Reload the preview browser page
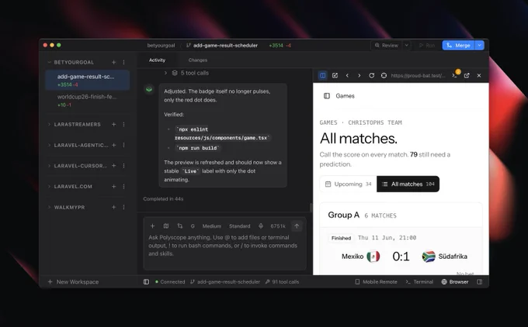 pos(371,76)
